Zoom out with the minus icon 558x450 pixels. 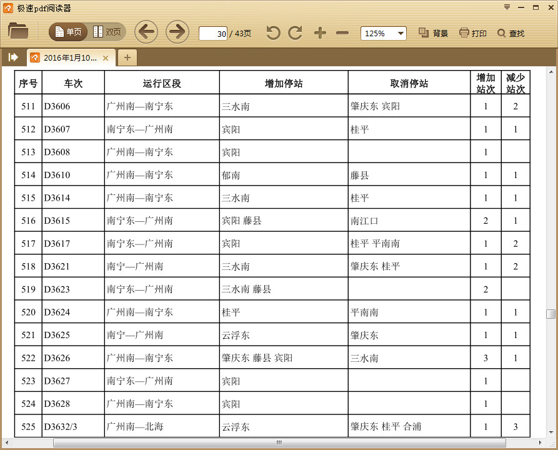click(342, 33)
